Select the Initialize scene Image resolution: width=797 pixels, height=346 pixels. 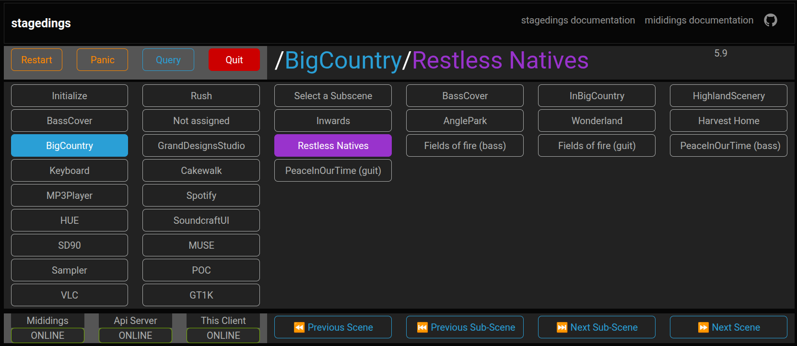pos(70,96)
